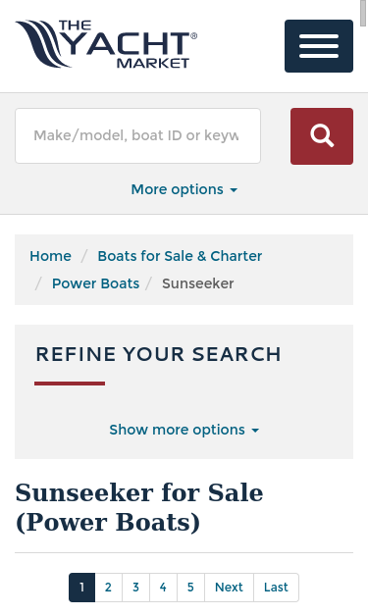This screenshot has height=615, width=368.
Task: Click the Sunseeker for Sale heading
Action: point(139,507)
